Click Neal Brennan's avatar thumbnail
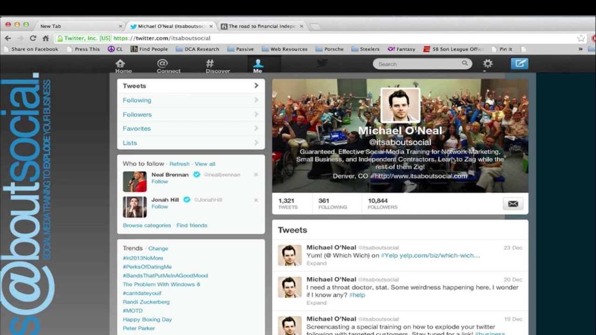 135,181
